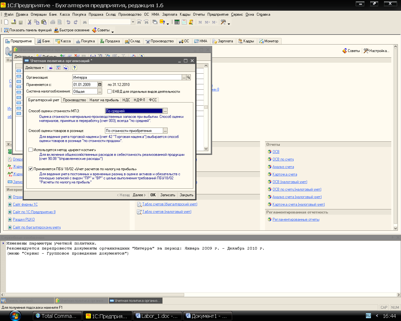Open the Calculator toolbar icon
This screenshot has height=321, width=401.
177,22
